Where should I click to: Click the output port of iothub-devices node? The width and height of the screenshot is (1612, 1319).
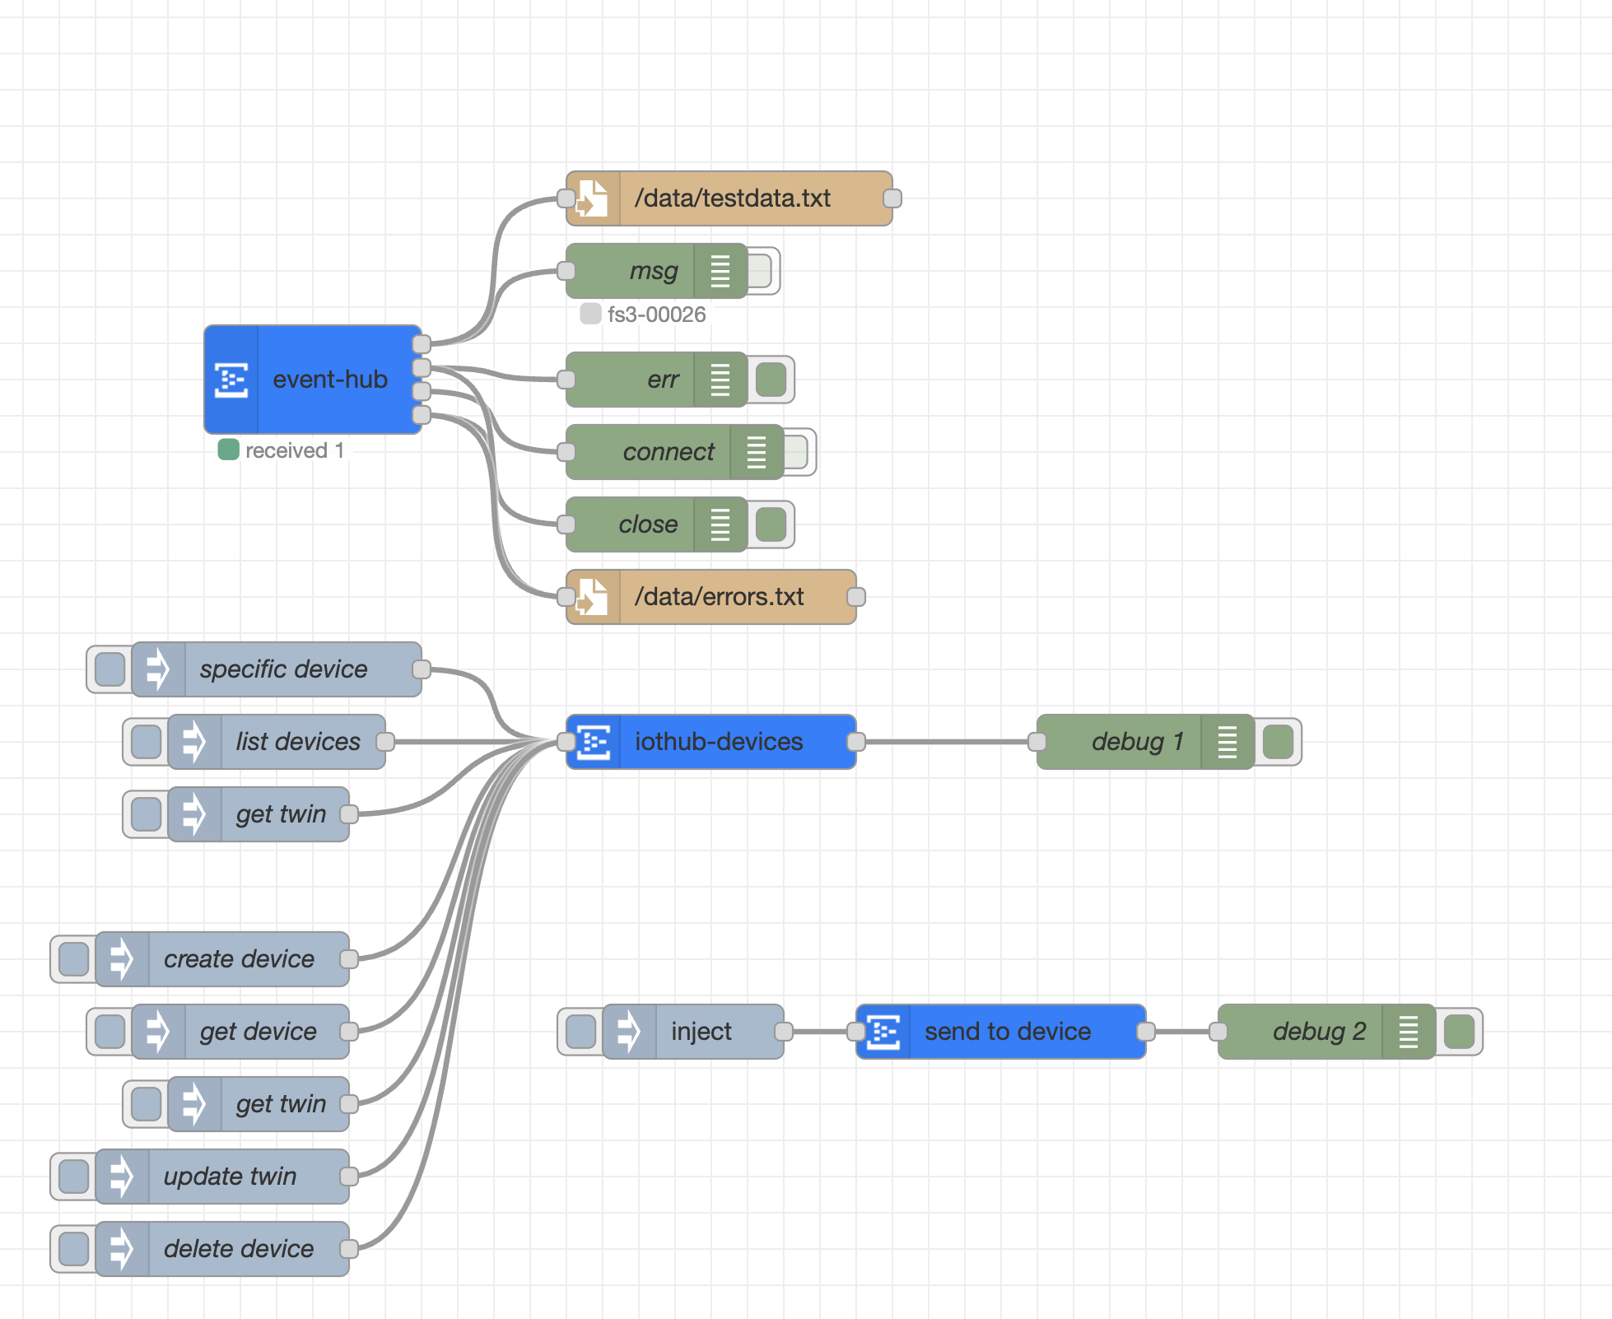tap(856, 742)
